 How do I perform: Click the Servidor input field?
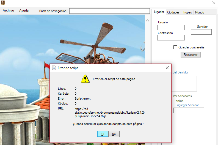(x=201, y=32)
